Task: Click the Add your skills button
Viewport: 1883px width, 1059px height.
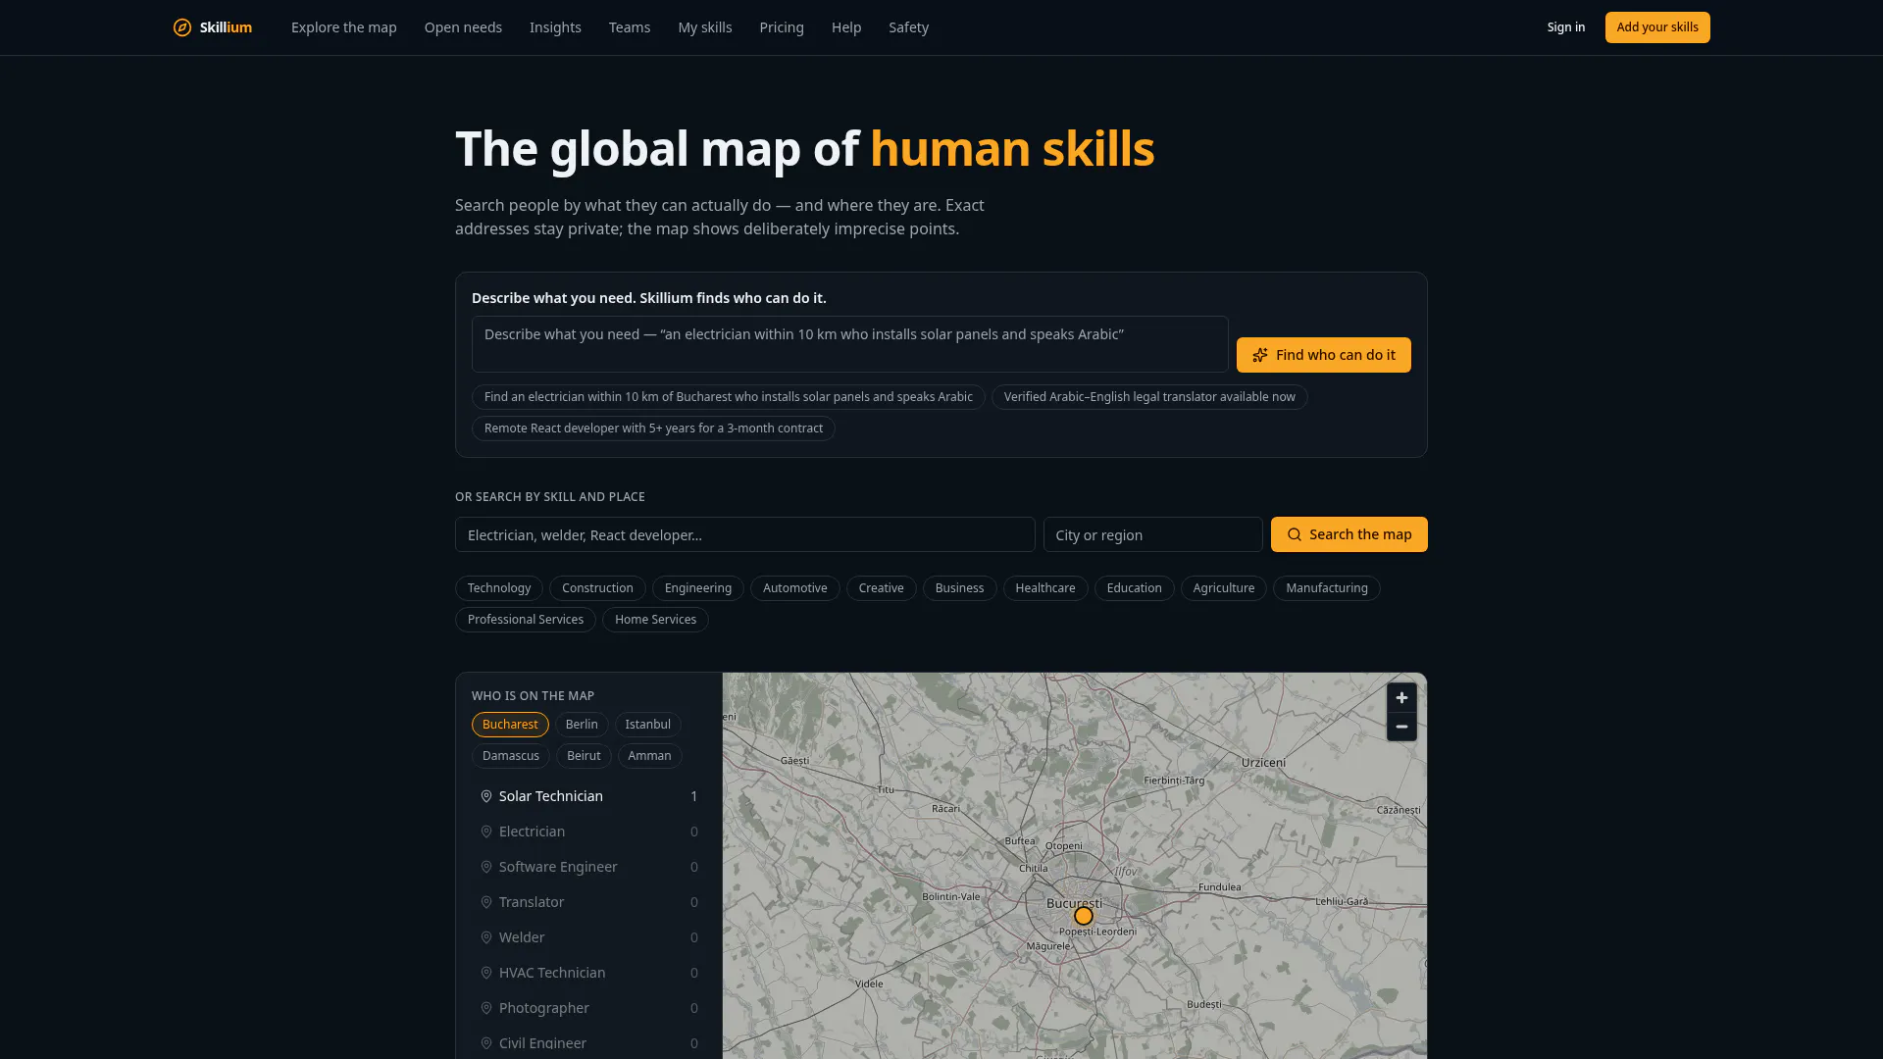Action: click(1657, 27)
